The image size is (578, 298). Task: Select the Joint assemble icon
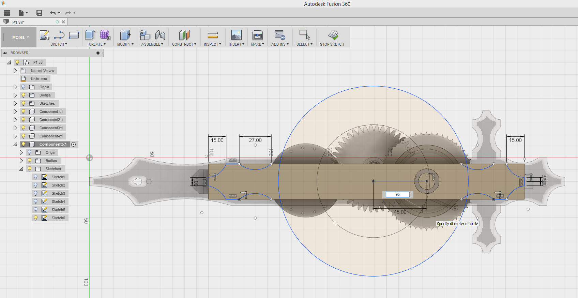click(x=160, y=35)
